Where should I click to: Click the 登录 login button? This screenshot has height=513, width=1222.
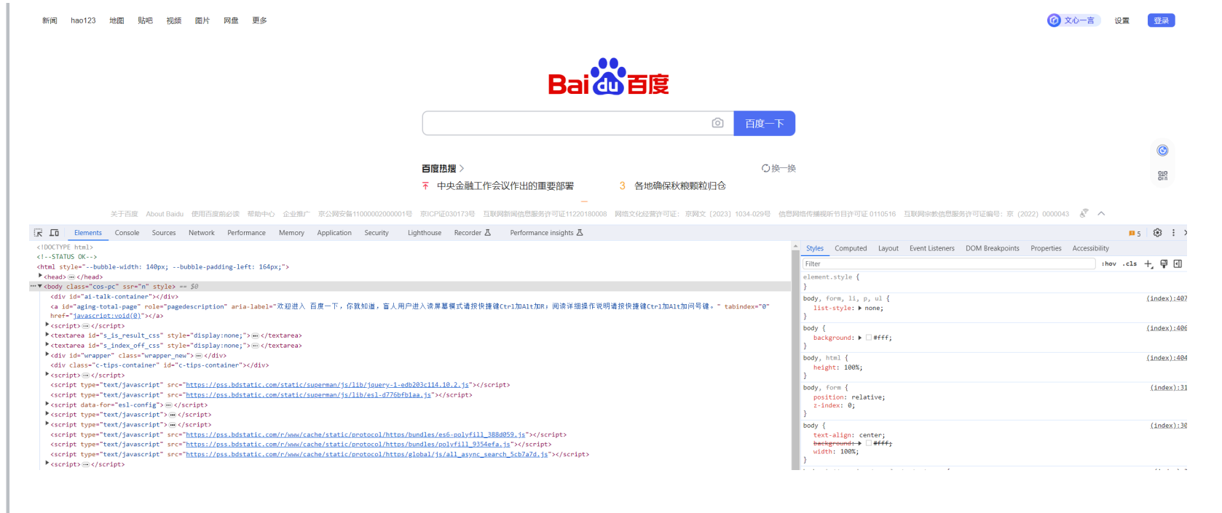pyautogui.click(x=1161, y=20)
